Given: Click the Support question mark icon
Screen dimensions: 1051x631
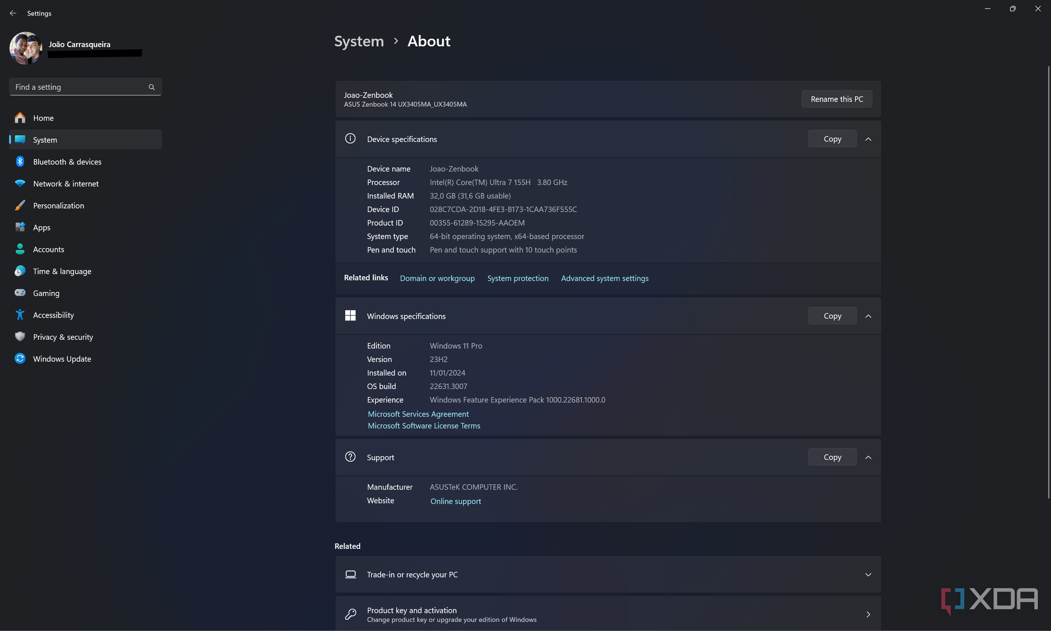Looking at the screenshot, I should click(350, 457).
